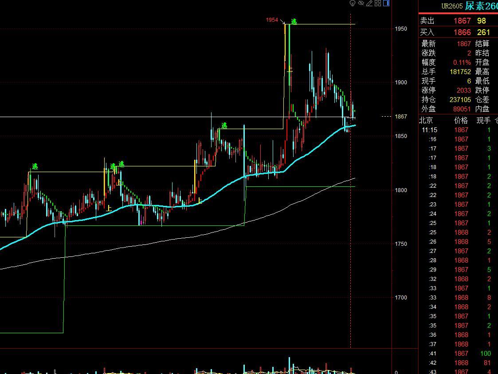This screenshot has width=498, height=374.
Task: Click the 1954 high price label
Action: [272, 20]
